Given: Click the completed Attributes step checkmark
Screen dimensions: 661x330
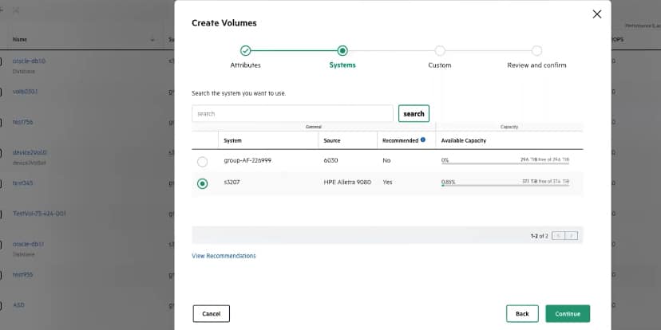Looking at the screenshot, I should [x=245, y=51].
